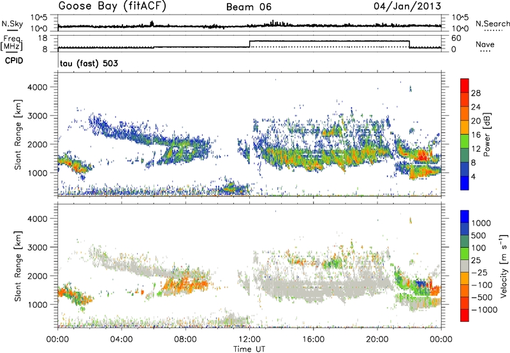Click the gray −25 to 25 Velocity colorbar segment
The width and height of the screenshot is (510, 353).
tap(465, 266)
